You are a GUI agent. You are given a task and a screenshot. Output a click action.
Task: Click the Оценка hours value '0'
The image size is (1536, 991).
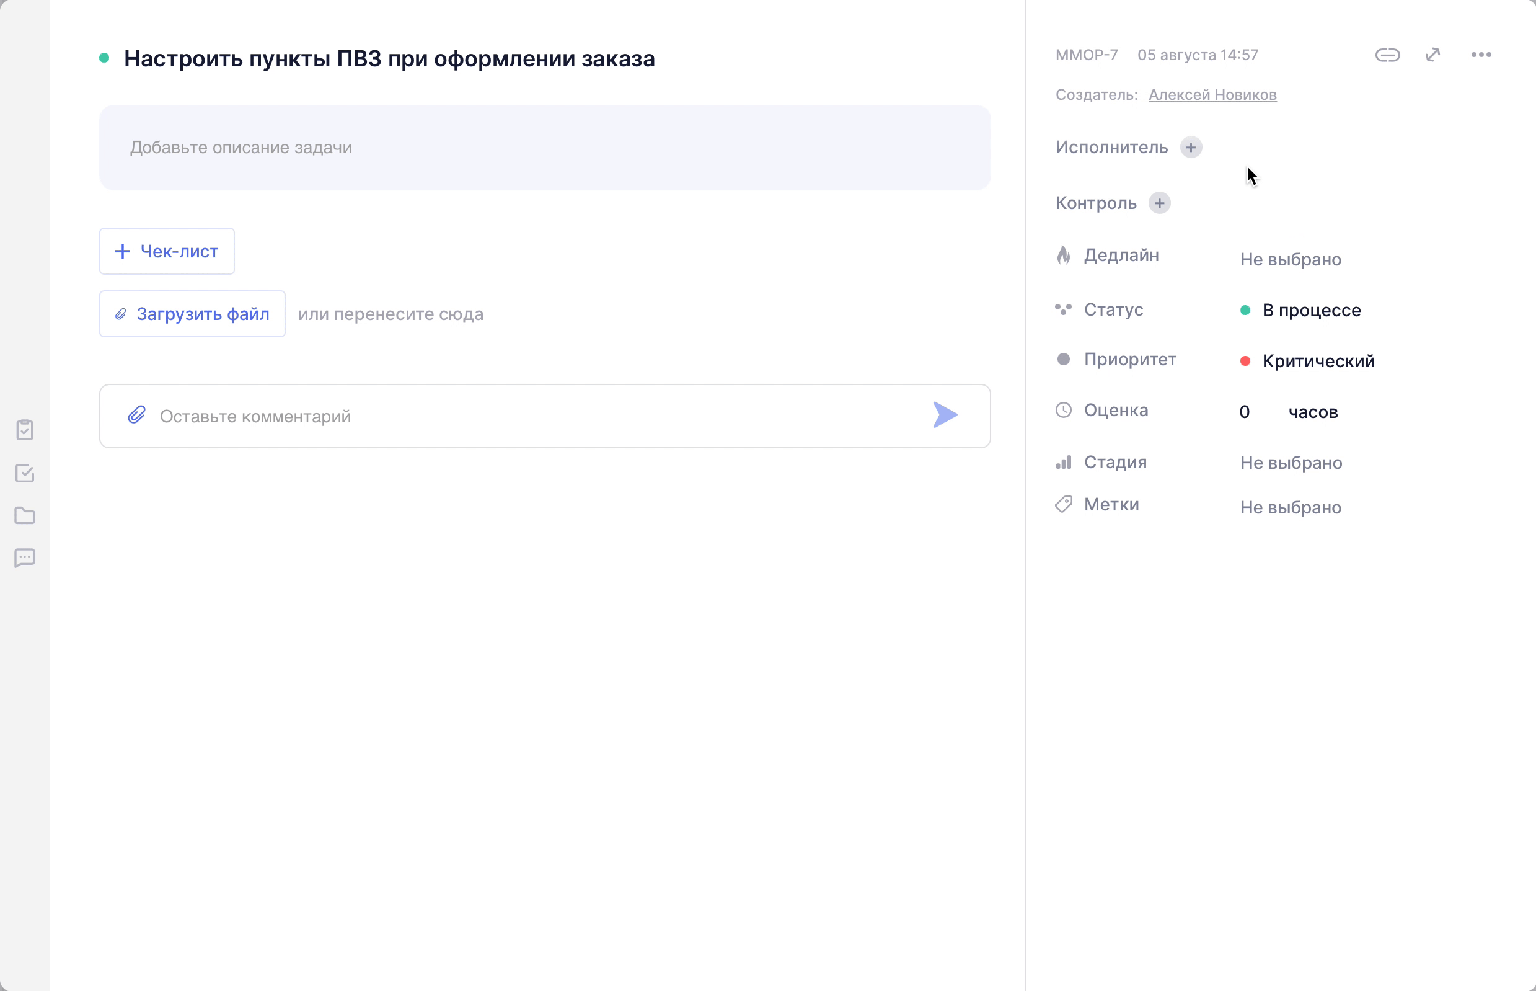1245,412
